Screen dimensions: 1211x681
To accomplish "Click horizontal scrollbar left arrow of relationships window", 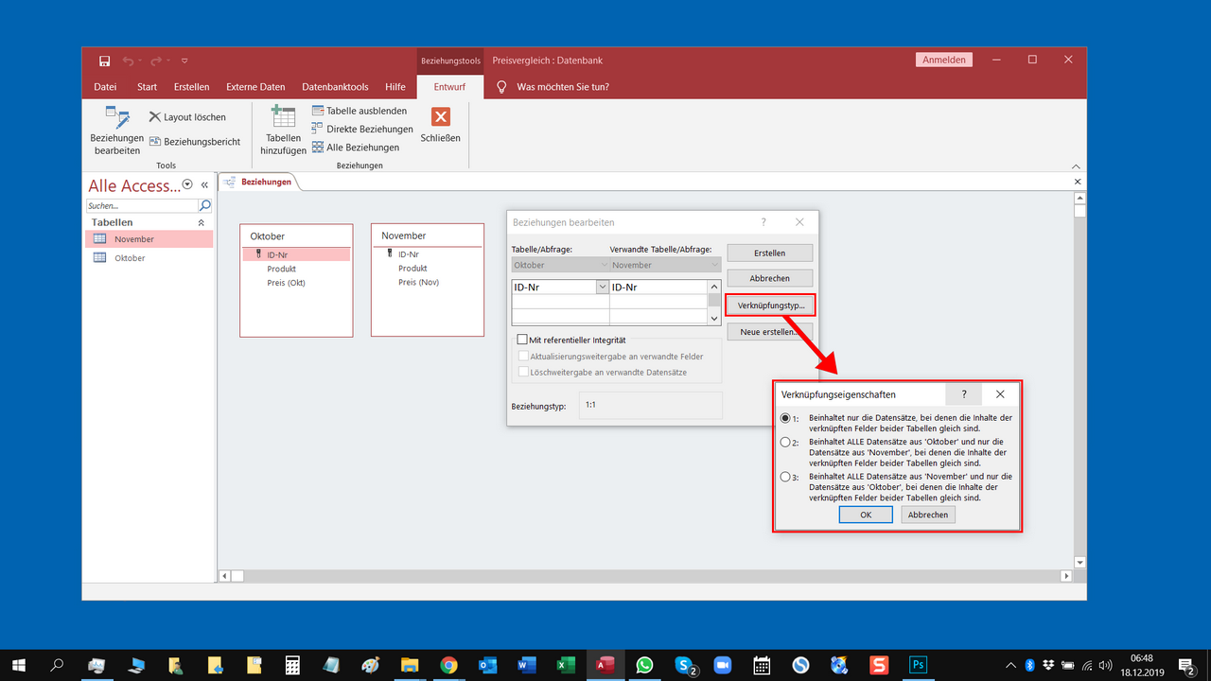I will [224, 575].
